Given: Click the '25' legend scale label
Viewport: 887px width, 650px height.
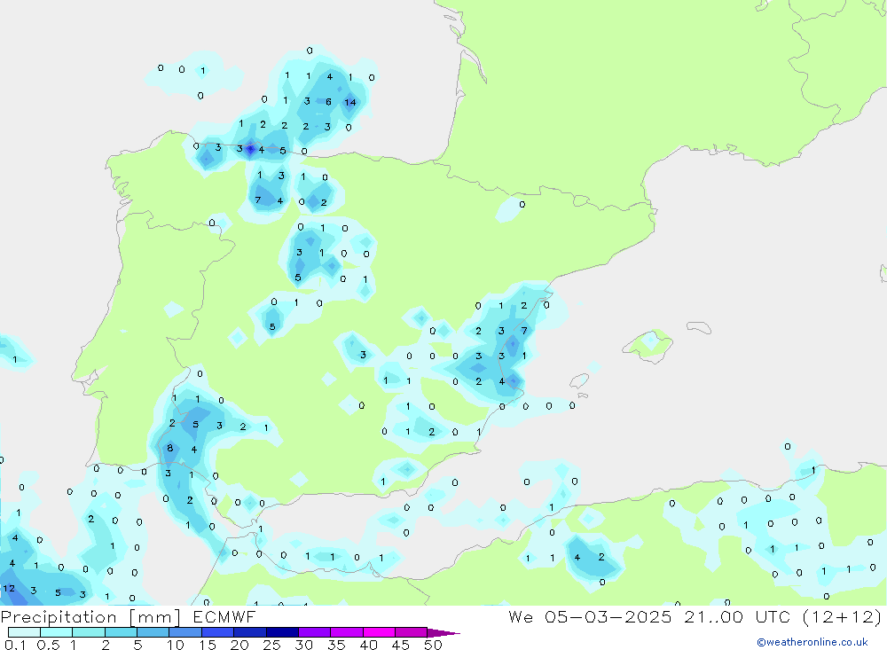Looking at the screenshot, I should (x=271, y=645).
